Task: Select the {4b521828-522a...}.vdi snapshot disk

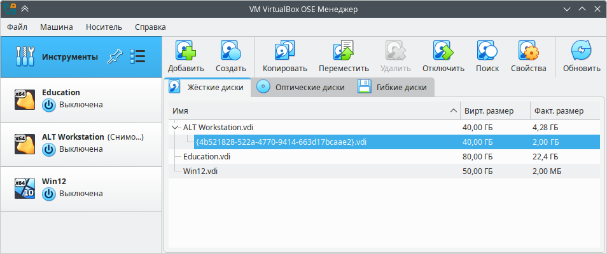Action: click(384, 142)
